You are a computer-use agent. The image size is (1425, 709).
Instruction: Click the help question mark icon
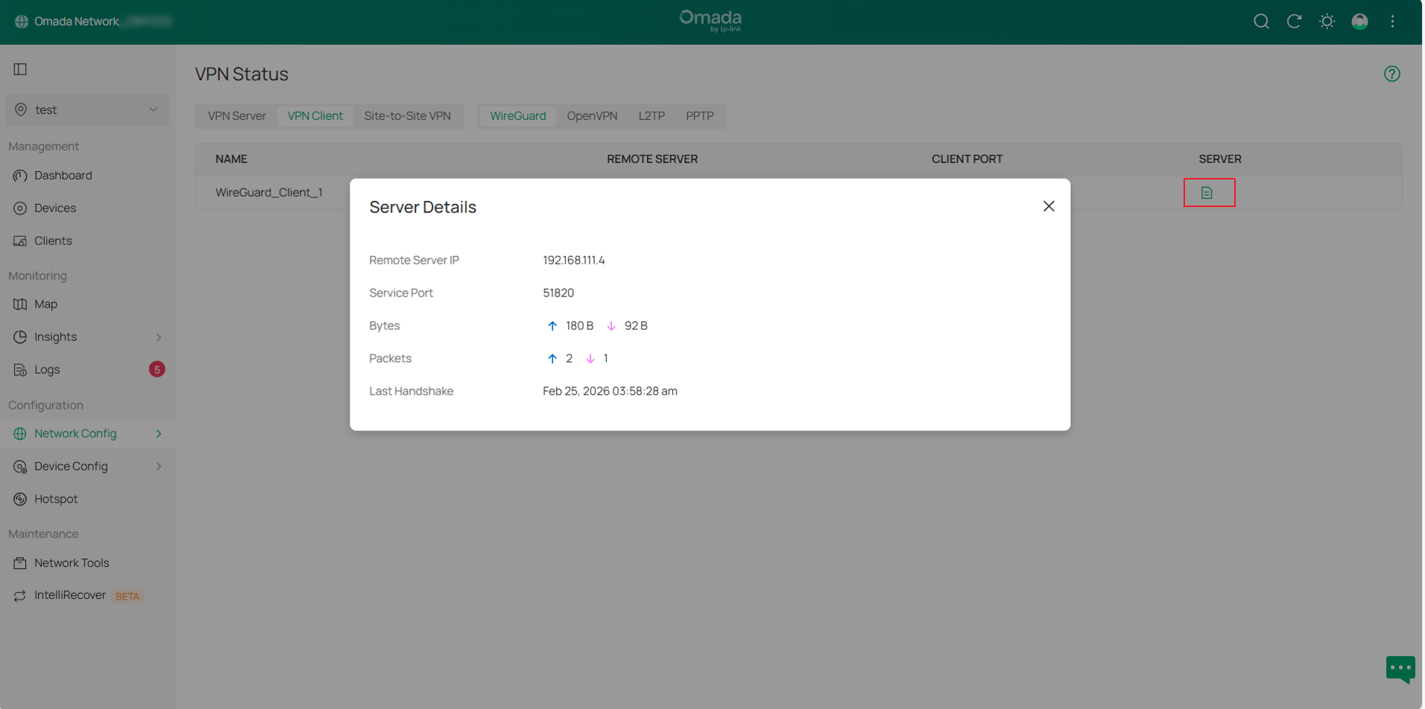coord(1392,73)
